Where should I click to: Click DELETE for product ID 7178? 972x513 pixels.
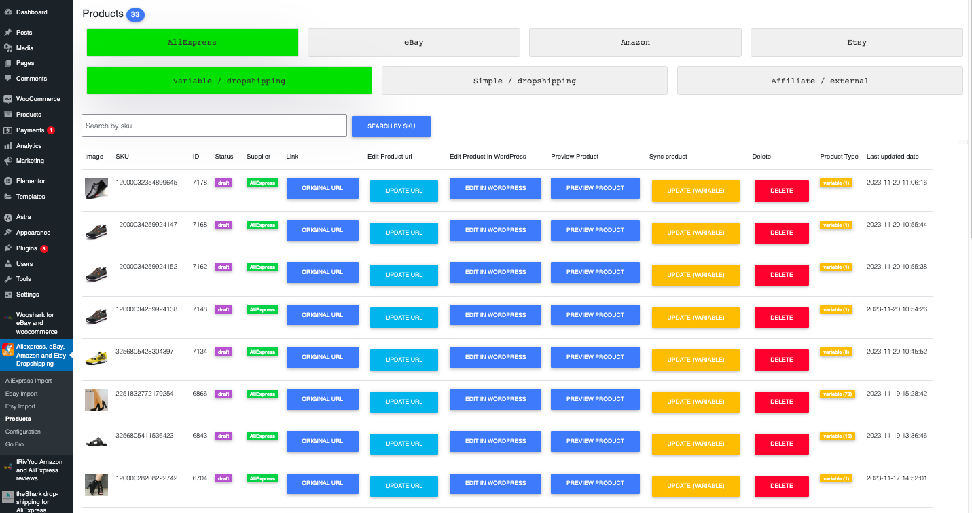tap(782, 191)
